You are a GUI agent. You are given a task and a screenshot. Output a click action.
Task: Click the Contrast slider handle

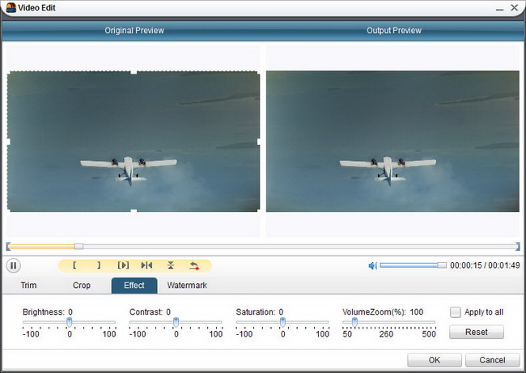176,322
